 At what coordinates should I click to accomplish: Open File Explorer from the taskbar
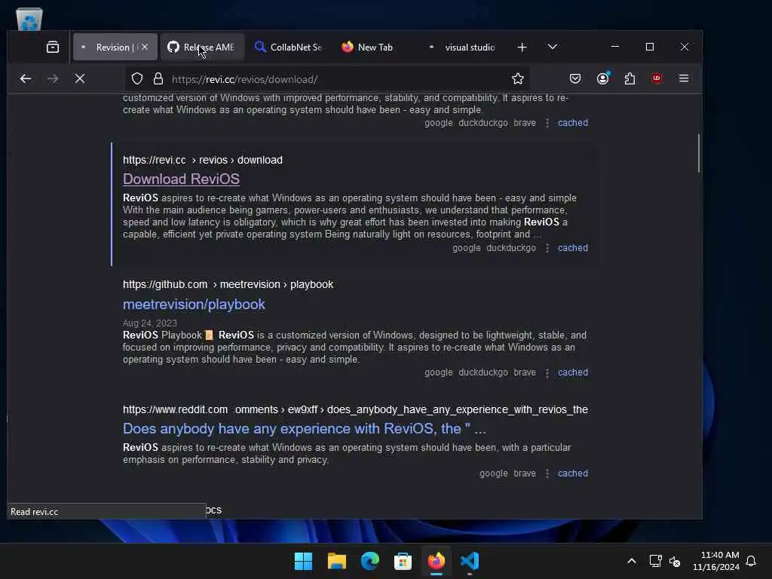(x=337, y=561)
